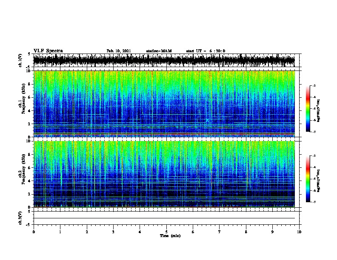Click the "start UT = 6:30:0" label
This screenshot has height=260, width=337.
(x=206, y=51)
